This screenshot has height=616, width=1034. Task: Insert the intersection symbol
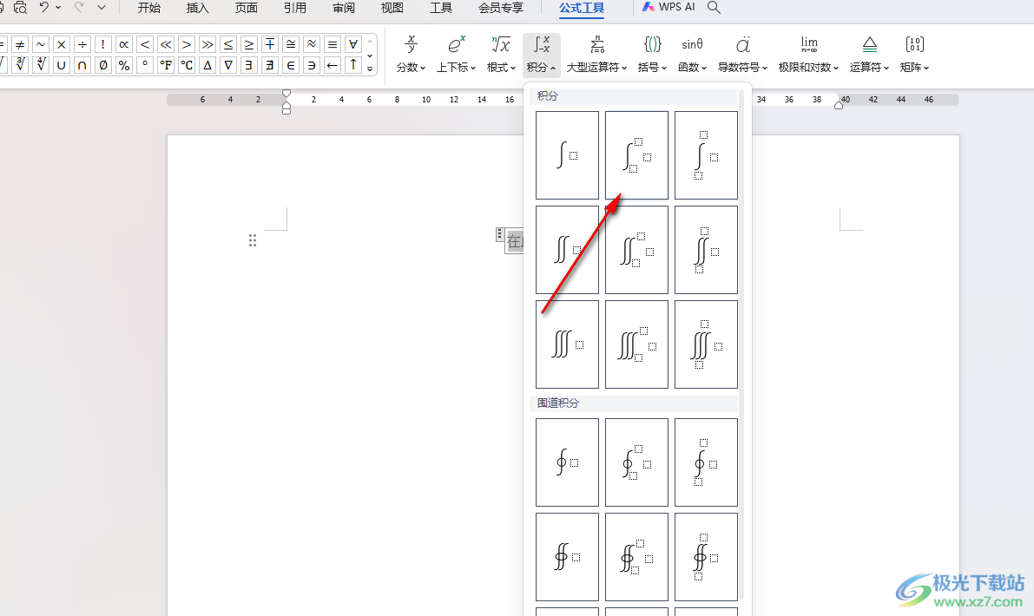point(82,64)
